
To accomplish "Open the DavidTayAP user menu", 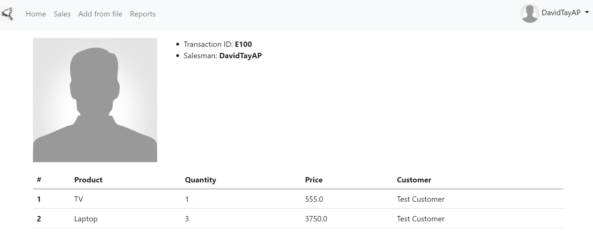I will click(561, 13).
